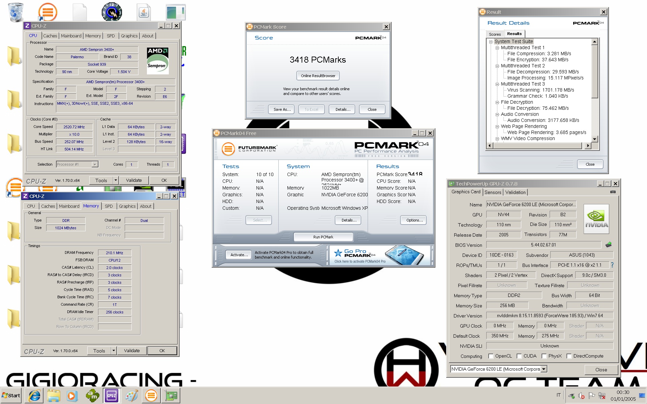647x404 pixels.
Task: Collapse the Audio Conversion tree node
Action: click(497, 114)
